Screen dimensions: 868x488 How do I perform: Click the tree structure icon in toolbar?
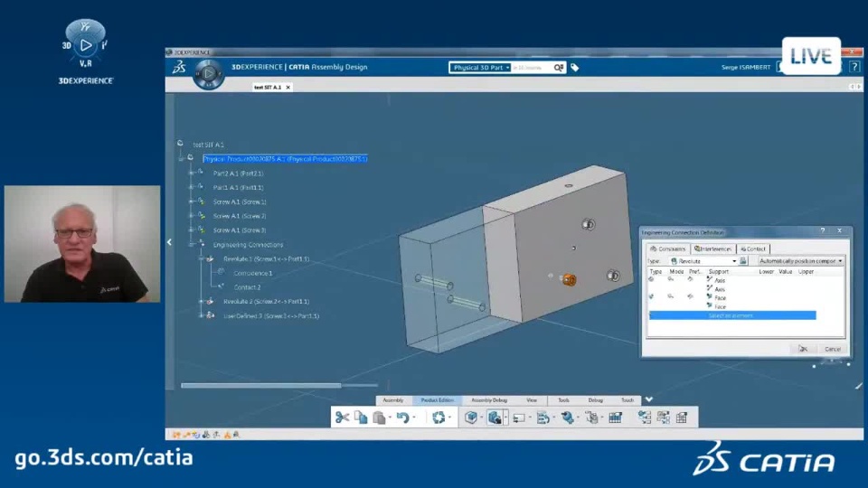pos(645,418)
